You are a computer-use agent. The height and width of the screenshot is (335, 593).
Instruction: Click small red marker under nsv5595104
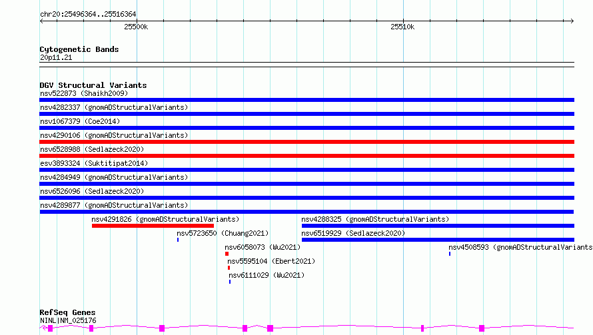229,268
